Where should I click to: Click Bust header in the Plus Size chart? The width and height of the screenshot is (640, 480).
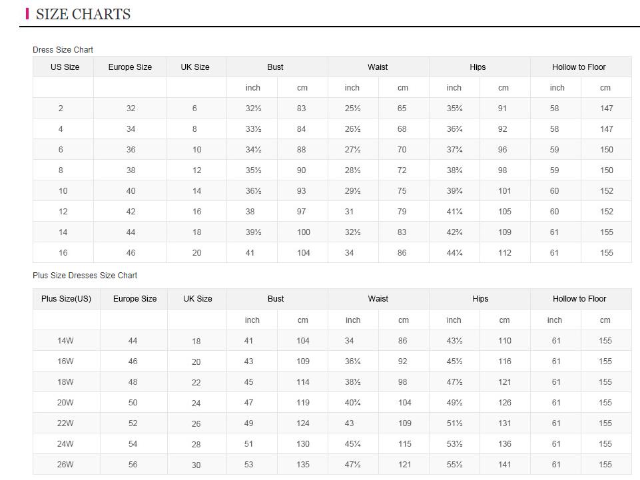coord(276,299)
